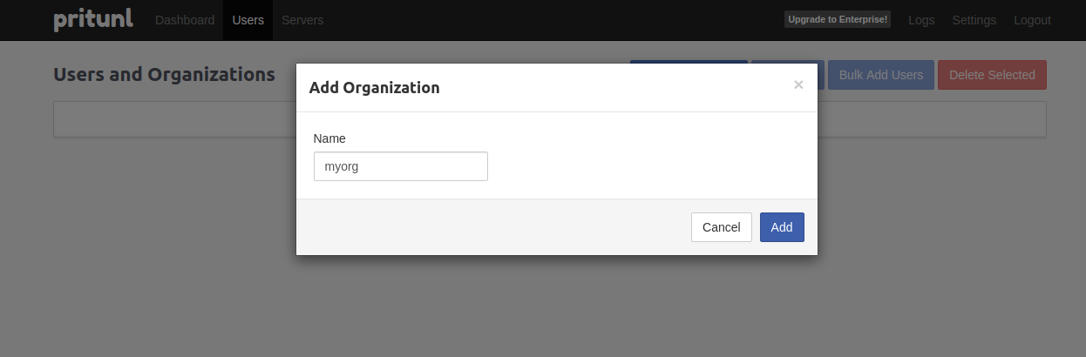The width and height of the screenshot is (1086, 357).
Task: Log out using the Logout link
Action: pyautogui.click(x=1032, y=20)
